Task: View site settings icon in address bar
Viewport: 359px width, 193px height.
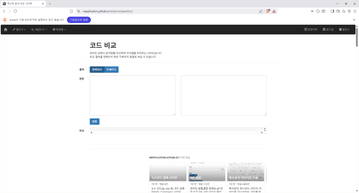Action: click(x=79, y=11)
